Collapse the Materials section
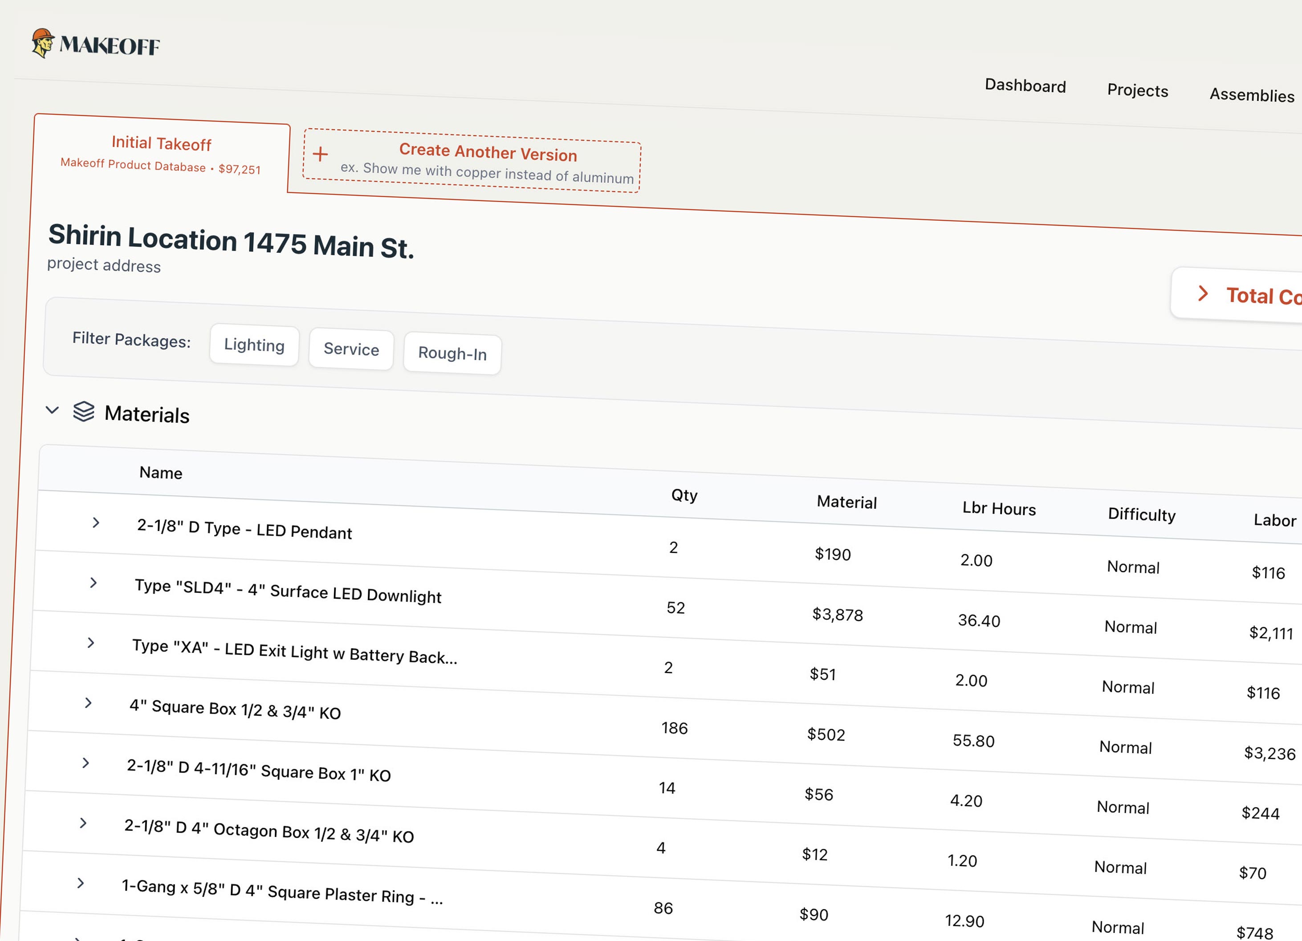The height and width of the screenshot is (941, 1302). coord(52,410)
